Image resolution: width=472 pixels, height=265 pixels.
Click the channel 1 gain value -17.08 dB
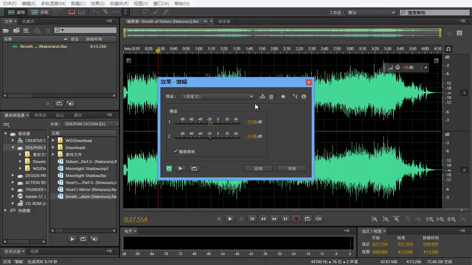point(251,122)
